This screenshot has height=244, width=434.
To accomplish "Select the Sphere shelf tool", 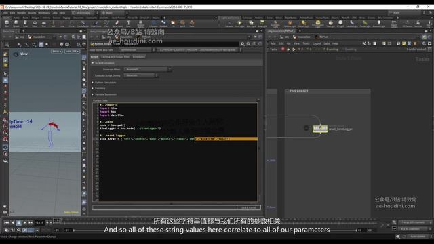I will (16, 24).
